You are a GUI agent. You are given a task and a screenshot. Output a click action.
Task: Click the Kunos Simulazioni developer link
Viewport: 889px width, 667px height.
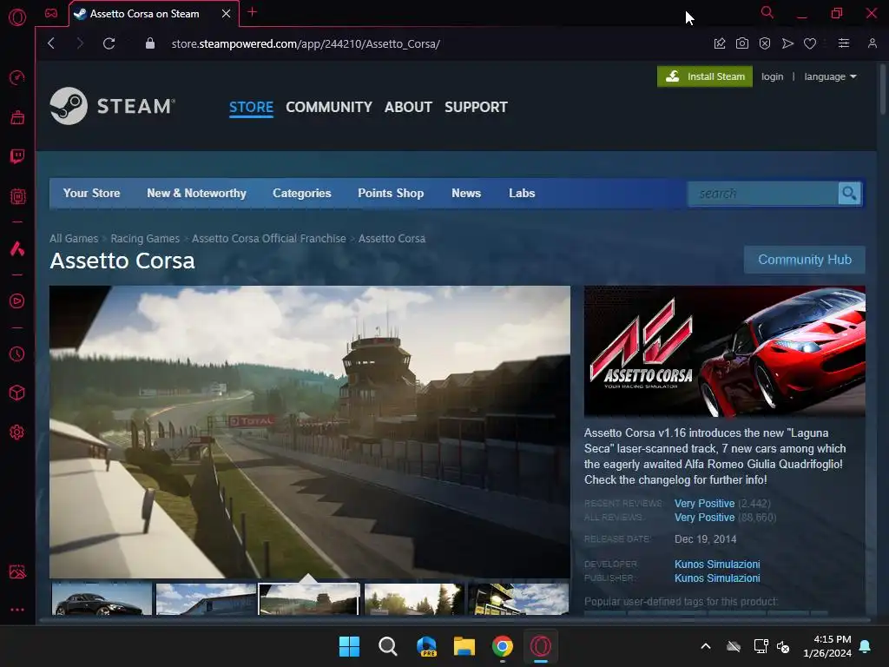(717, 565)
